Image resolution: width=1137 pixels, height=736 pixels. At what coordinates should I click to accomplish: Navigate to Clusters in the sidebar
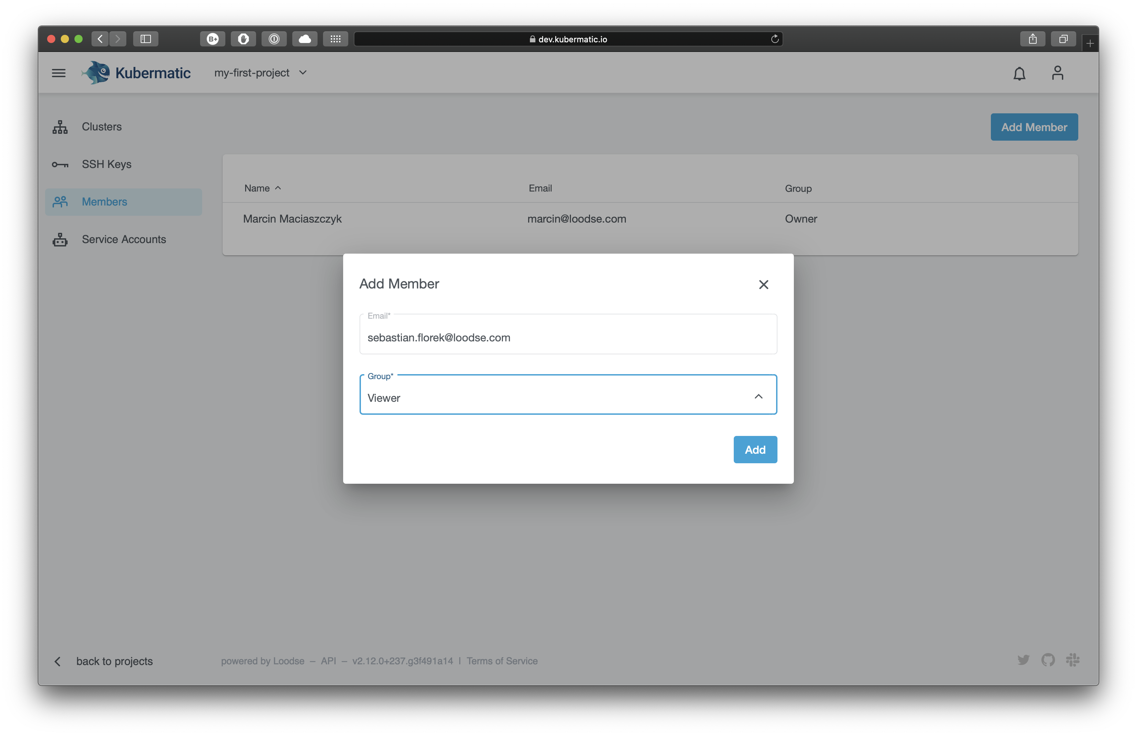click(101, 127)
